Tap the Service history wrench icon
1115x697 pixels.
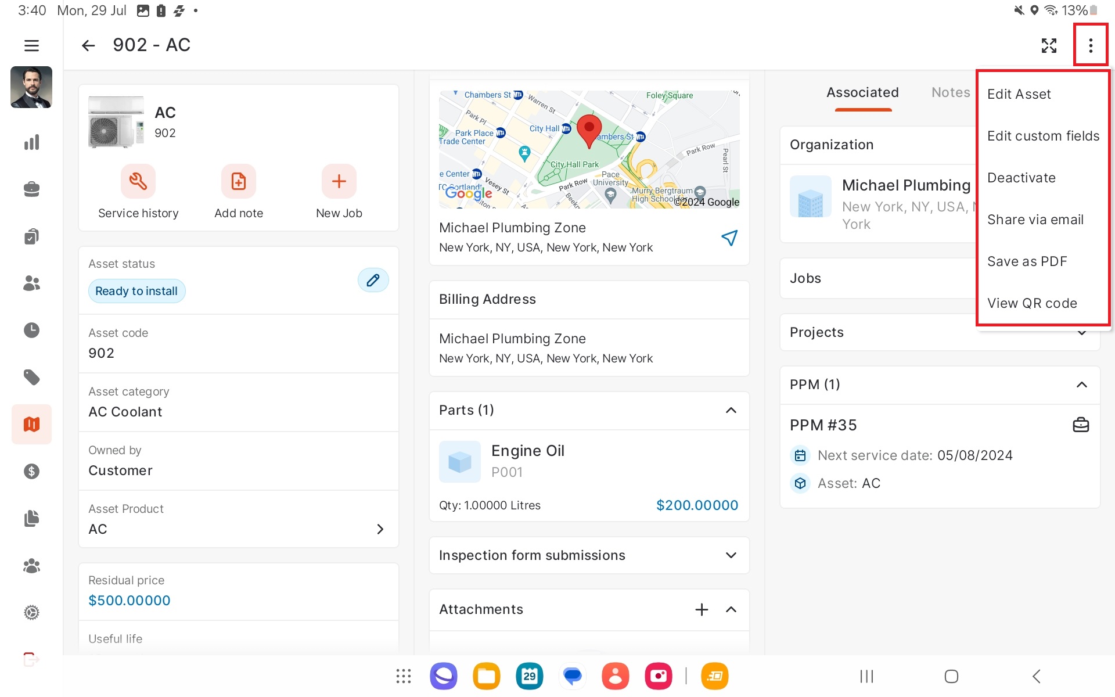click(138, 181)
